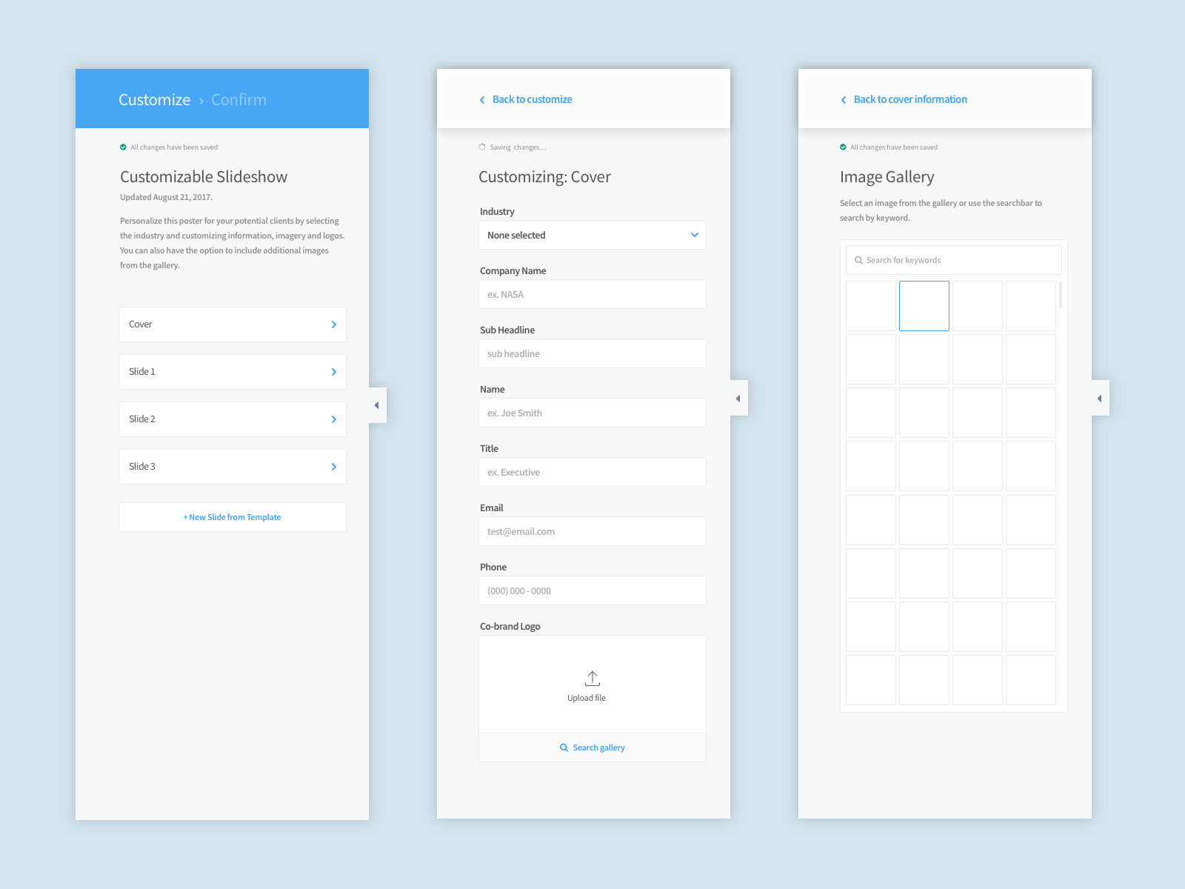
Task: Open the Slide 3 row
Action: pos(233,467)
